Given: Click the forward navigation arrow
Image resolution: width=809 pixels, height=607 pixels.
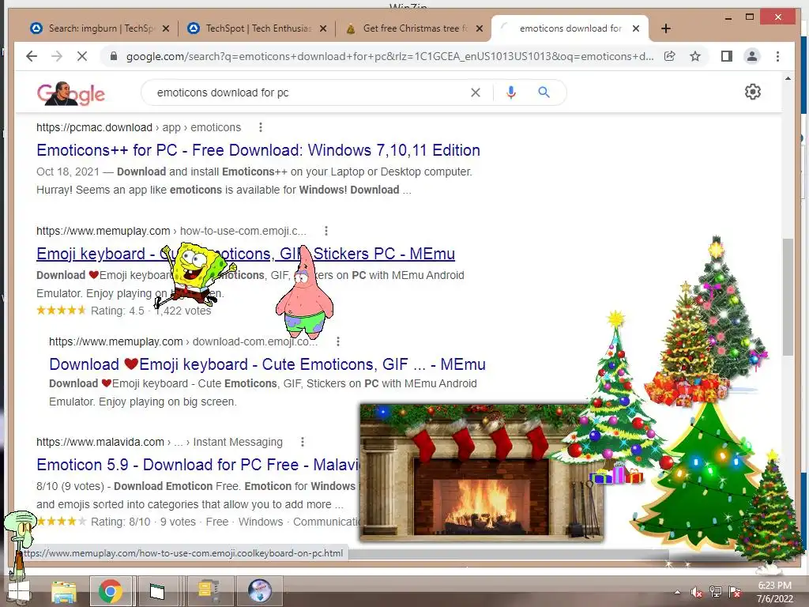Looking at the screenshot, I should 57,56.
